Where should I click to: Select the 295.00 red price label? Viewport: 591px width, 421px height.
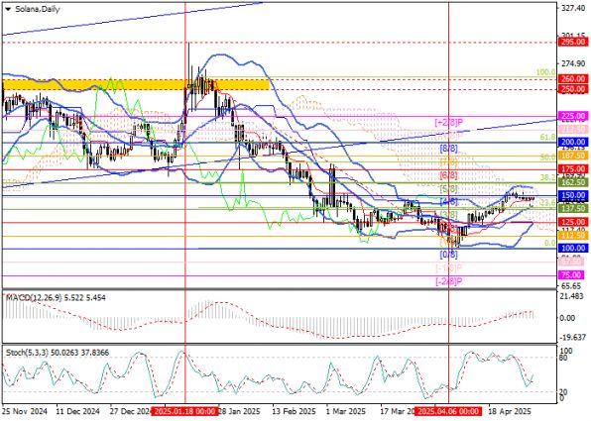pos(573,43)
